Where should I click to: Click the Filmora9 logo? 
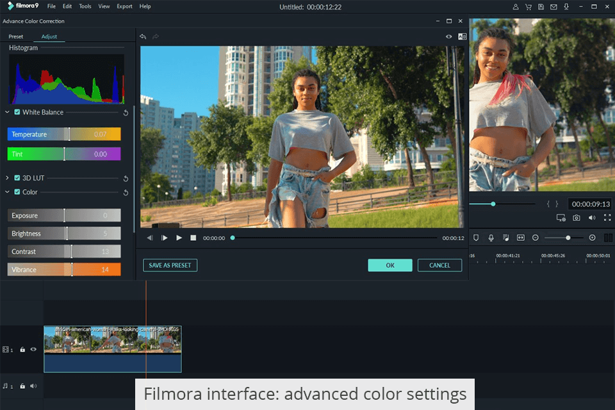point(23,6)
